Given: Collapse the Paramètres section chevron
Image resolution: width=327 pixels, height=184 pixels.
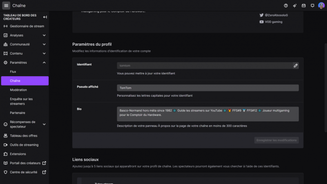Looking at the screenshot, I should [44, 63].
